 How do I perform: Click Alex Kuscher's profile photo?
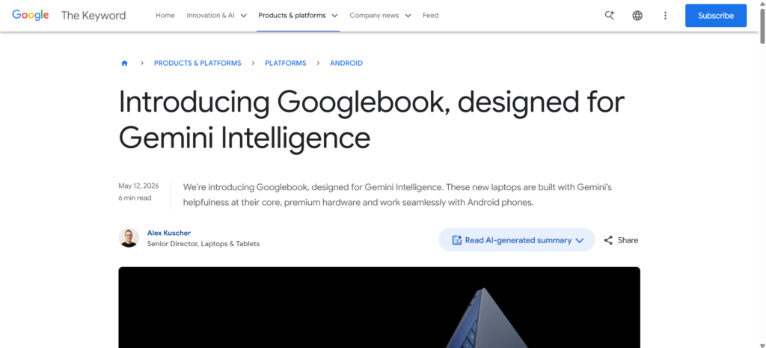129,237
